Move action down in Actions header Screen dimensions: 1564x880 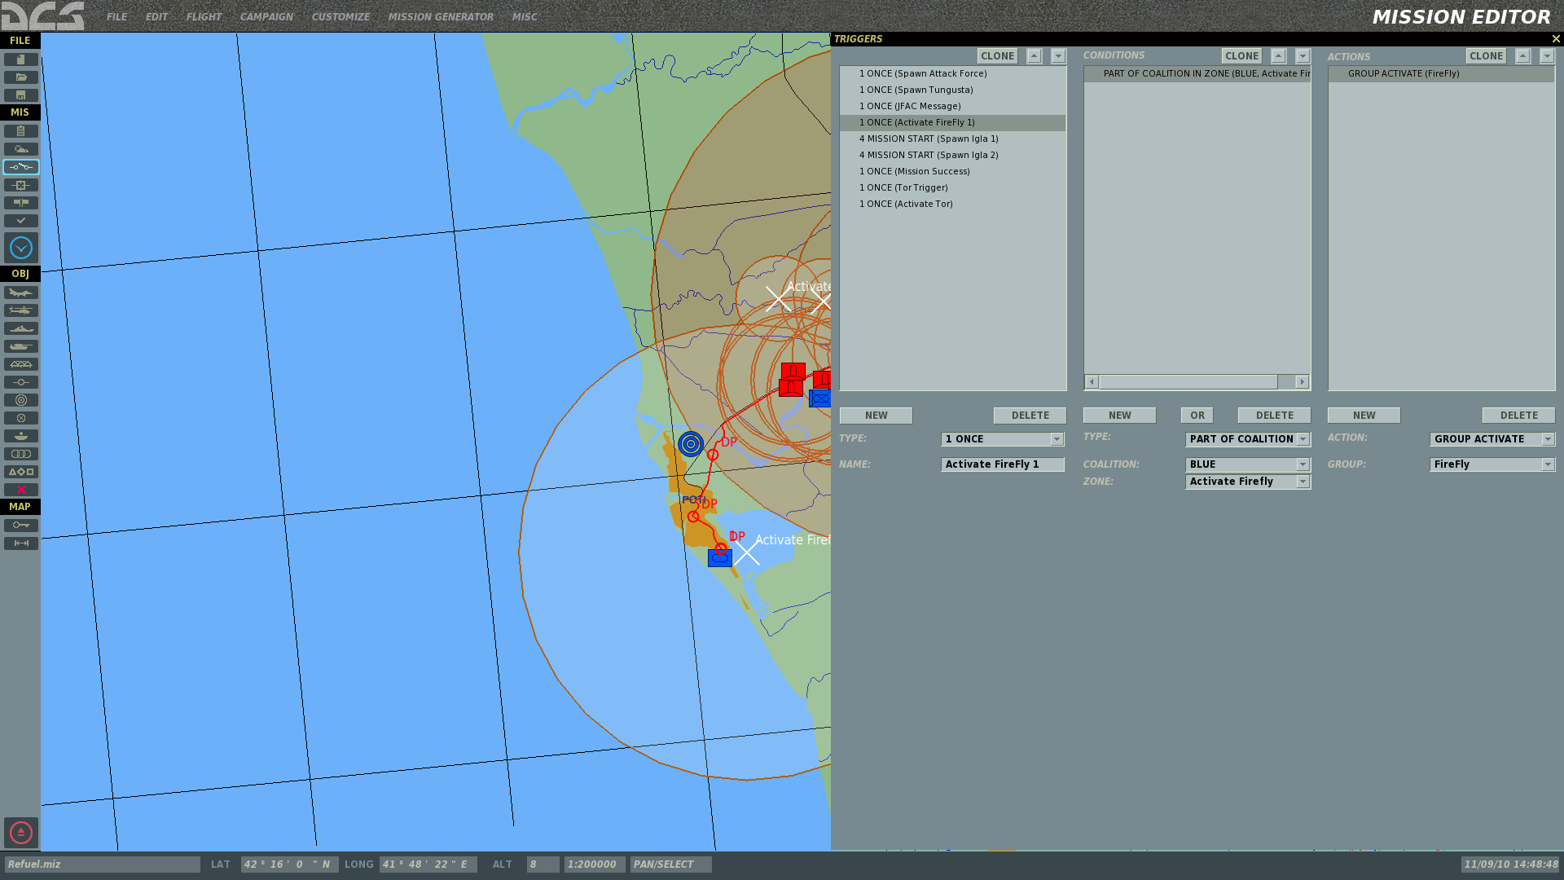click(1547, 56)
